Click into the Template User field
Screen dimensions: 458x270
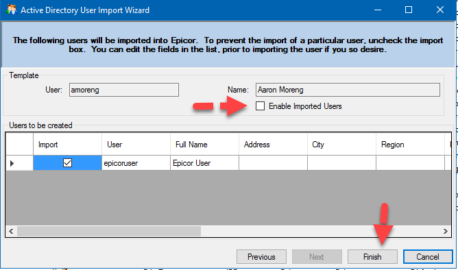(124, 90)
